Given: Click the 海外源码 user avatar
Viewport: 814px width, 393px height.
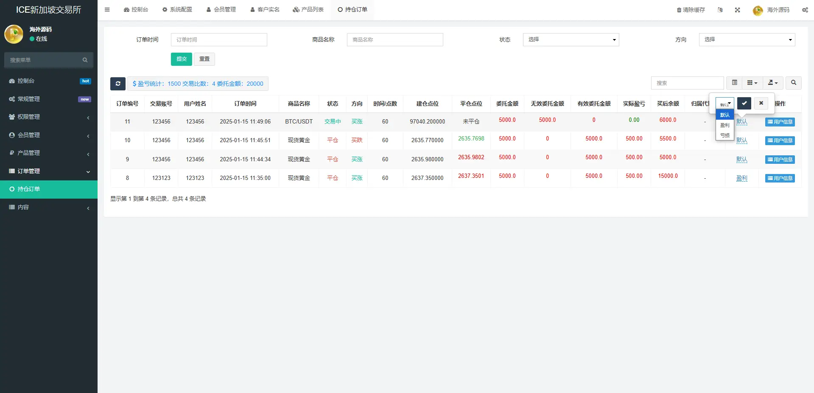Looking at the screenshot, I should [x=758, y=11].
